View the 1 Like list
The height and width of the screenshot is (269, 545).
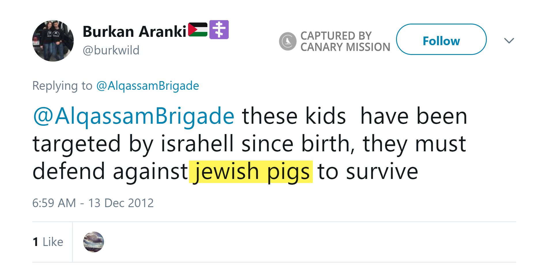[x=48, y=242]
